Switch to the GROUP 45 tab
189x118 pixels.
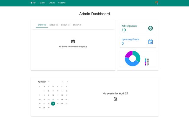pos(65,25)
